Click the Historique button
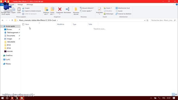The height and width of the screenshot is (100, 178). click(x=108, y=14)
